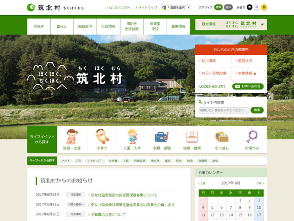The width and height of the screenshot is (294, 221).
Task: Click the Google translate icon
Action: pyautogui.click(x=164, y=8)
